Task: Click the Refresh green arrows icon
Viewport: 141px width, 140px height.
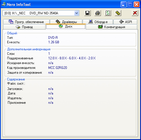Action: pyautogui.click(x=108, y=13)
